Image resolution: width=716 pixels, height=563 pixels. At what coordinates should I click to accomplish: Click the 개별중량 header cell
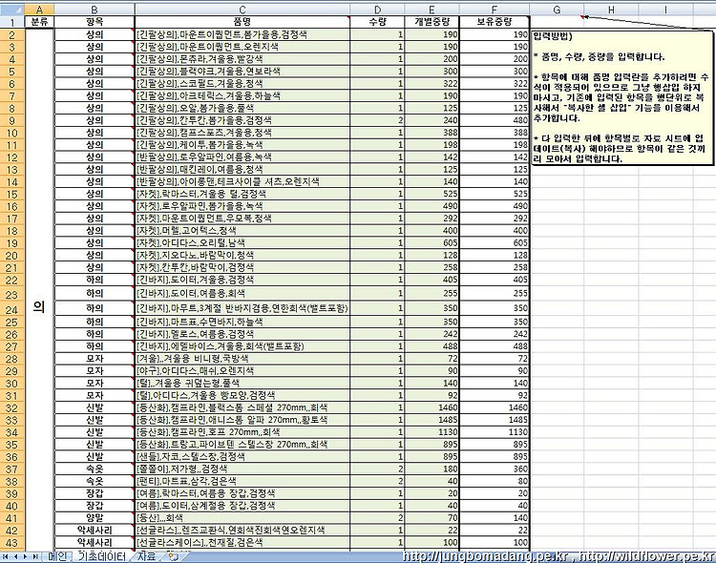click(x=432, y=22)
